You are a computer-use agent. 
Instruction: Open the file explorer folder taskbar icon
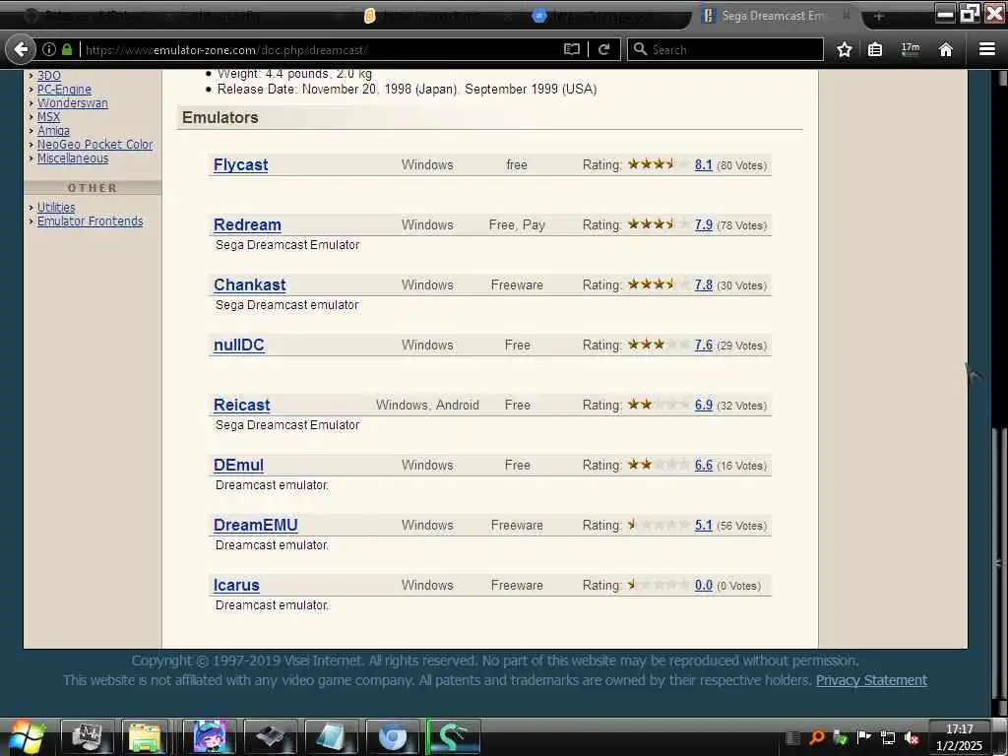[145, 736]
